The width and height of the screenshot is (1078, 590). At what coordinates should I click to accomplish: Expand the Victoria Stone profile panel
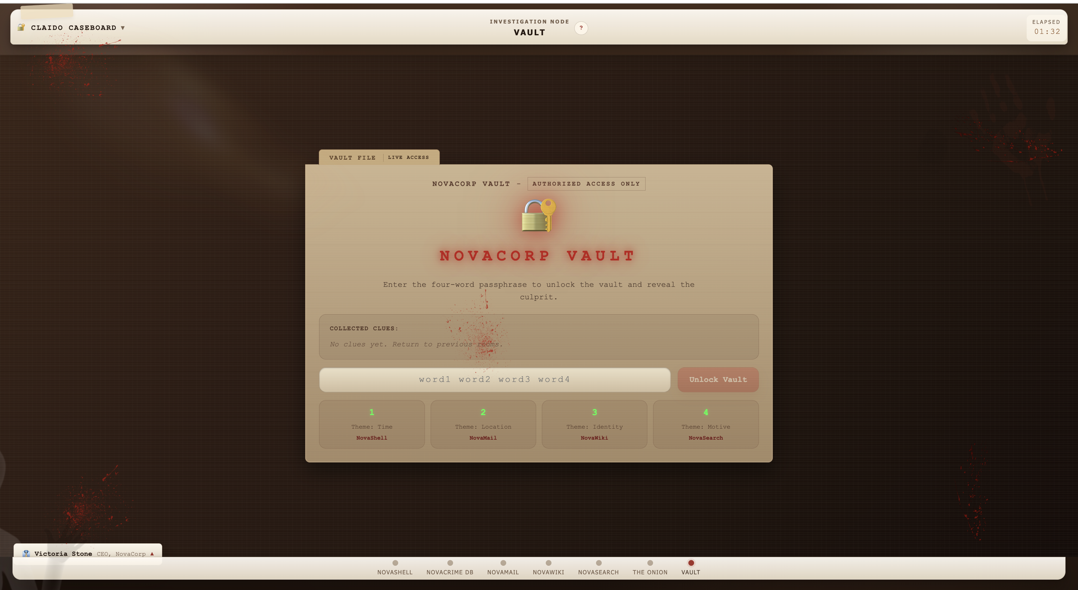coord(152,554)
